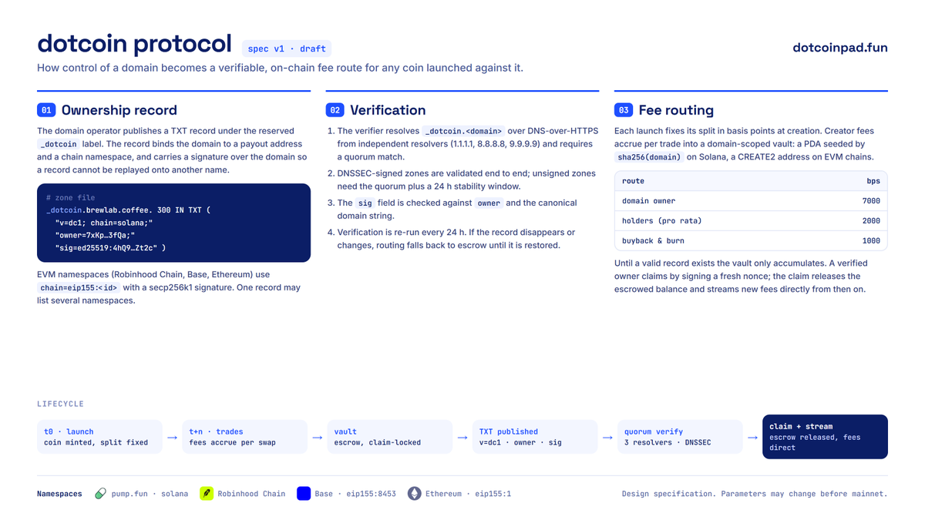Select the 'quorum verify' lifecycle step
Viewport: 925px width, 520px height.
click(x=679, y=437)
